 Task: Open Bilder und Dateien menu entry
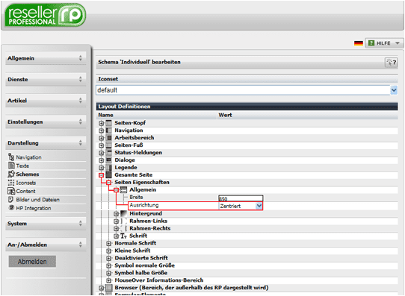pos(37,200)
